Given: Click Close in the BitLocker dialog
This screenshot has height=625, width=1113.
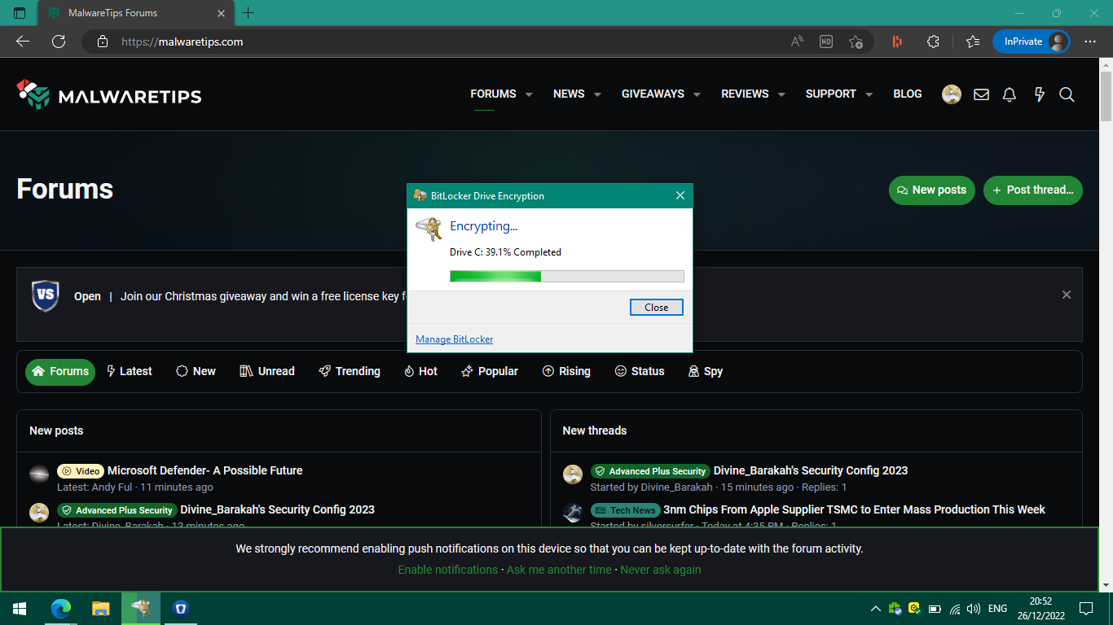Looking at the screenshot, I should (x=657, y=308).
